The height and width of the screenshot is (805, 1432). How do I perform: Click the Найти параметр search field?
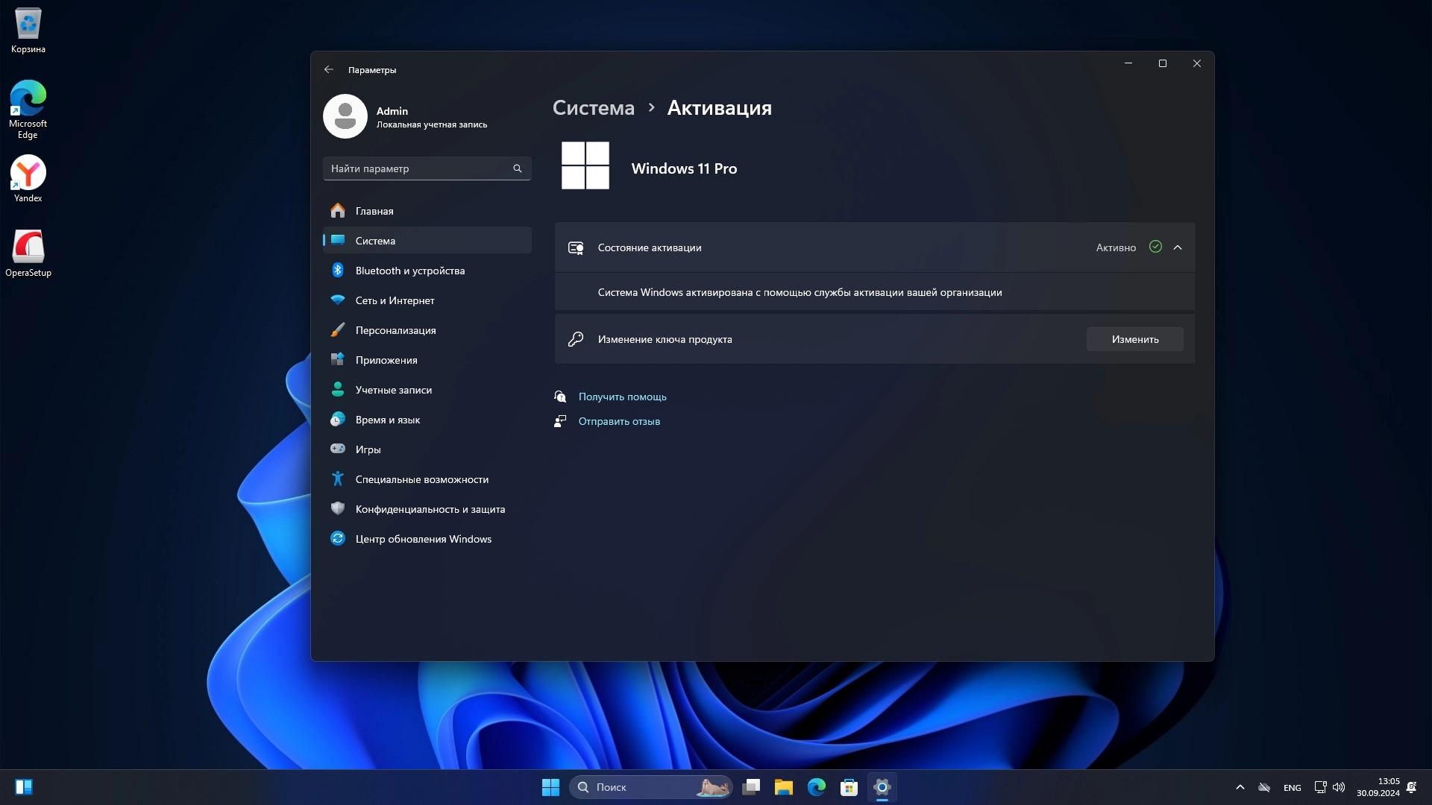click(418, 168)
